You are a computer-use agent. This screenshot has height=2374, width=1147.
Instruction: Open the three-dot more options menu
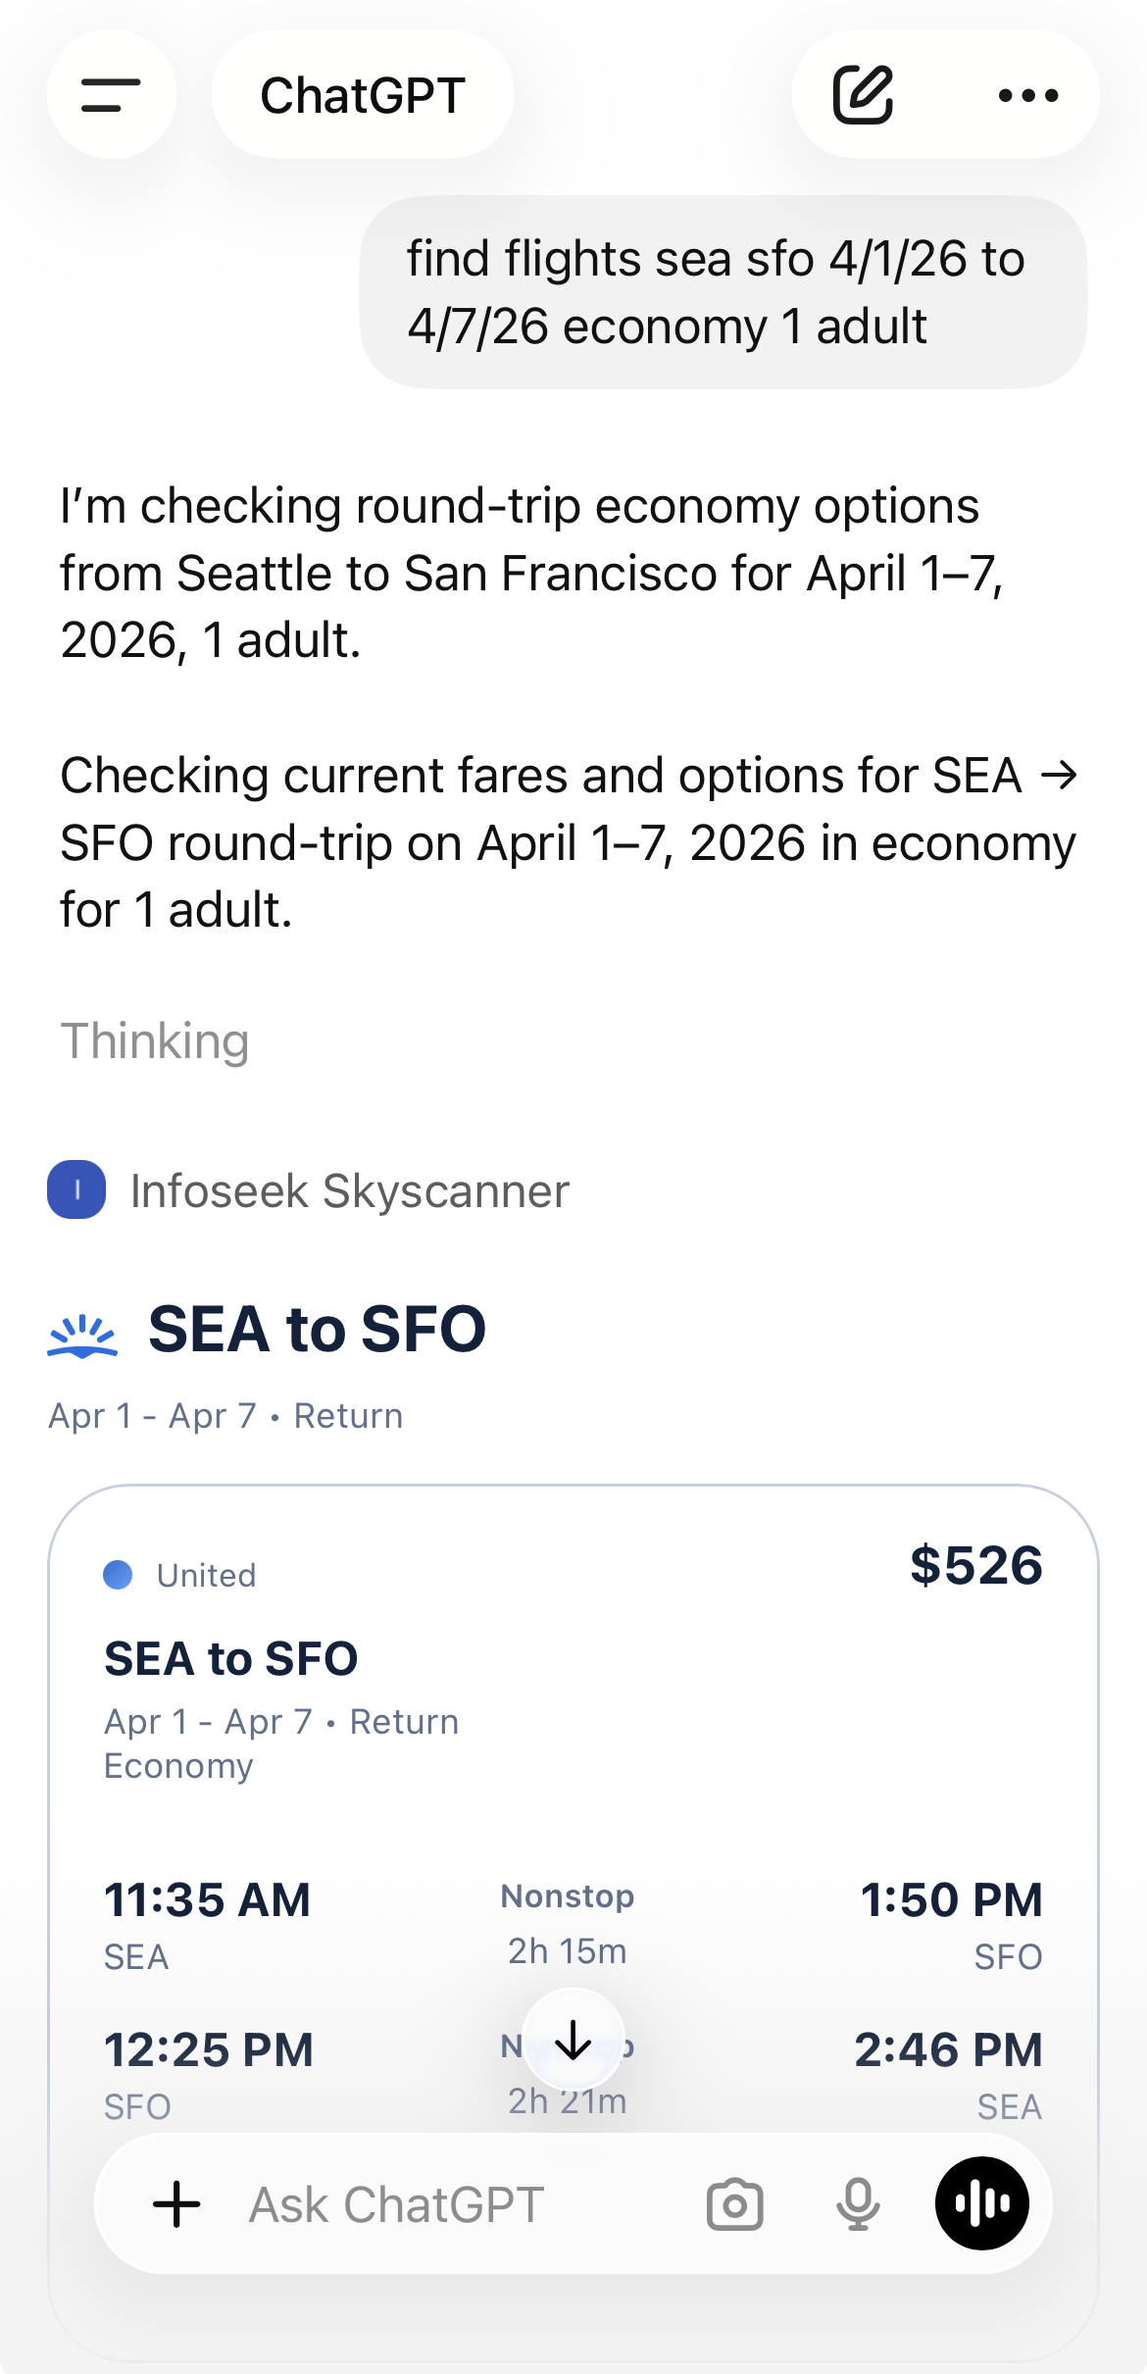click(1027, 95)
